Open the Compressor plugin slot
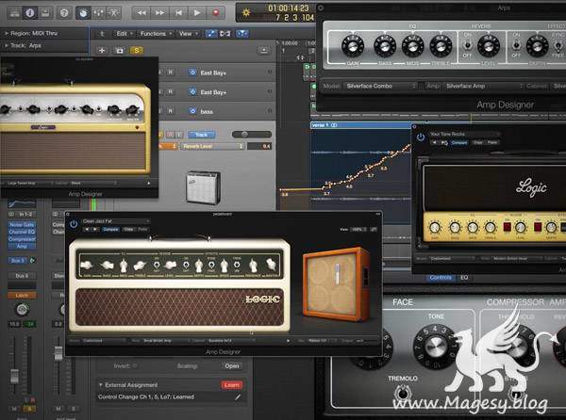The width and height of the screenshot is (566, 420). [22, 239]
